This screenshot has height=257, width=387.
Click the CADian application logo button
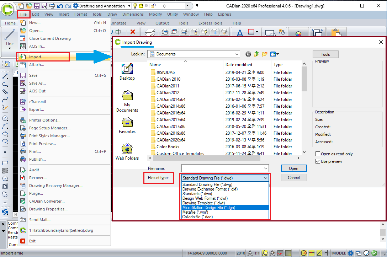click(8, 10)
